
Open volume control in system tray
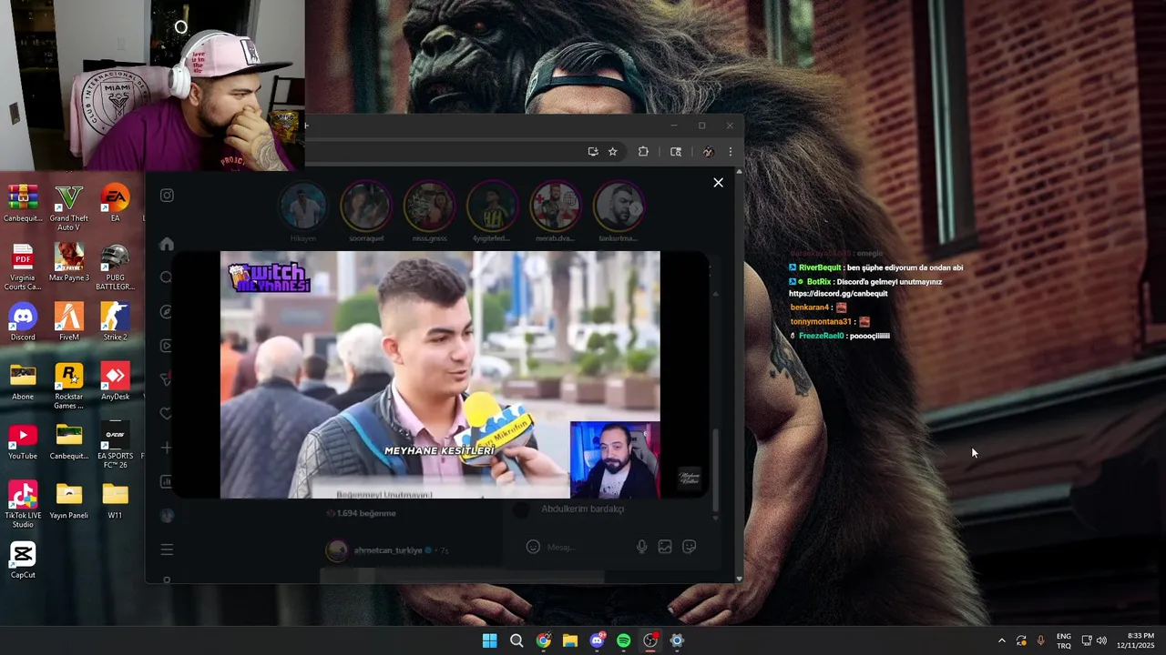(x=1101, y=640)
